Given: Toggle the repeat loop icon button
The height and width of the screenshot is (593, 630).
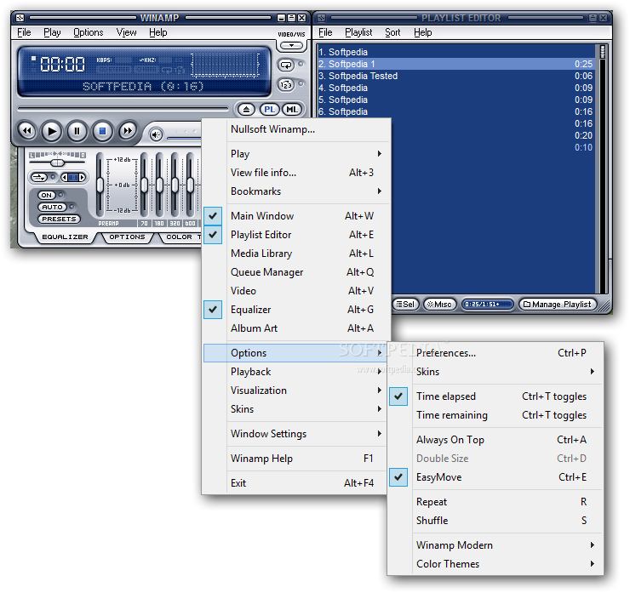Looking at the screenshot, I should coord(286,65).
